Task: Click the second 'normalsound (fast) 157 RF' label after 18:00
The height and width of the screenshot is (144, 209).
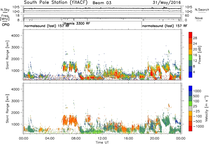Action: (x=165, y=26)
